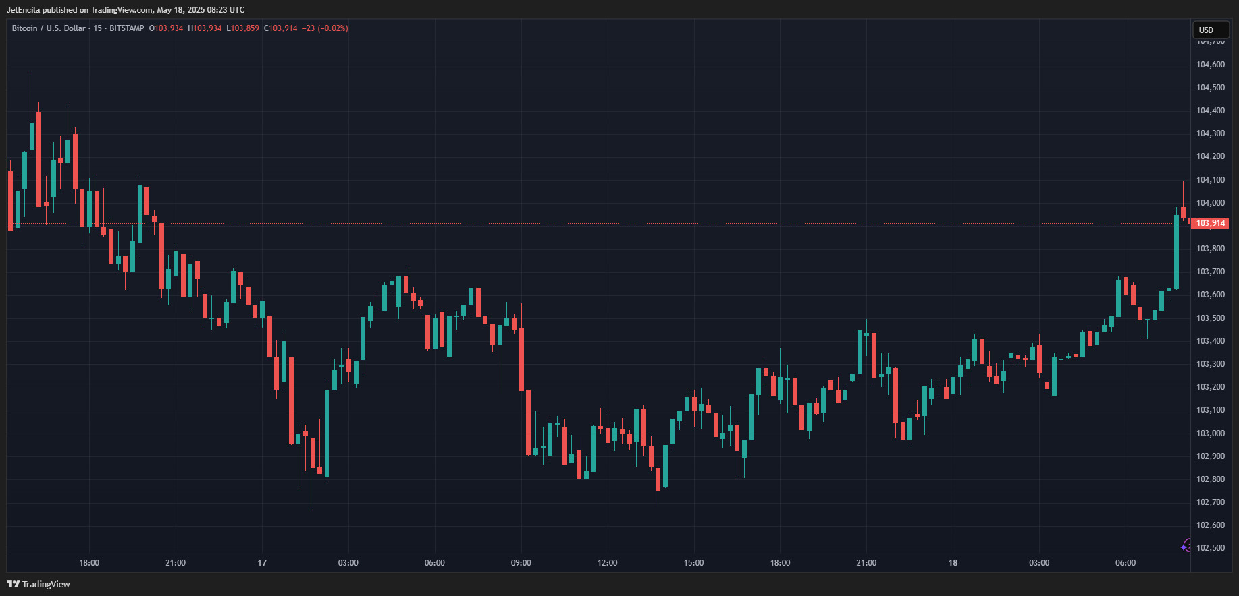Click the closing value C103,914 in the legend
1239x596 pixels.
coord(280,28)
